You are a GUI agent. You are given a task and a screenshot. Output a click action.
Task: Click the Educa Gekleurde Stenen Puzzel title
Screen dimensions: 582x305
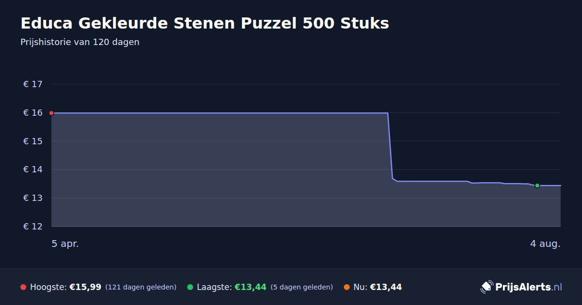[205, 23]
